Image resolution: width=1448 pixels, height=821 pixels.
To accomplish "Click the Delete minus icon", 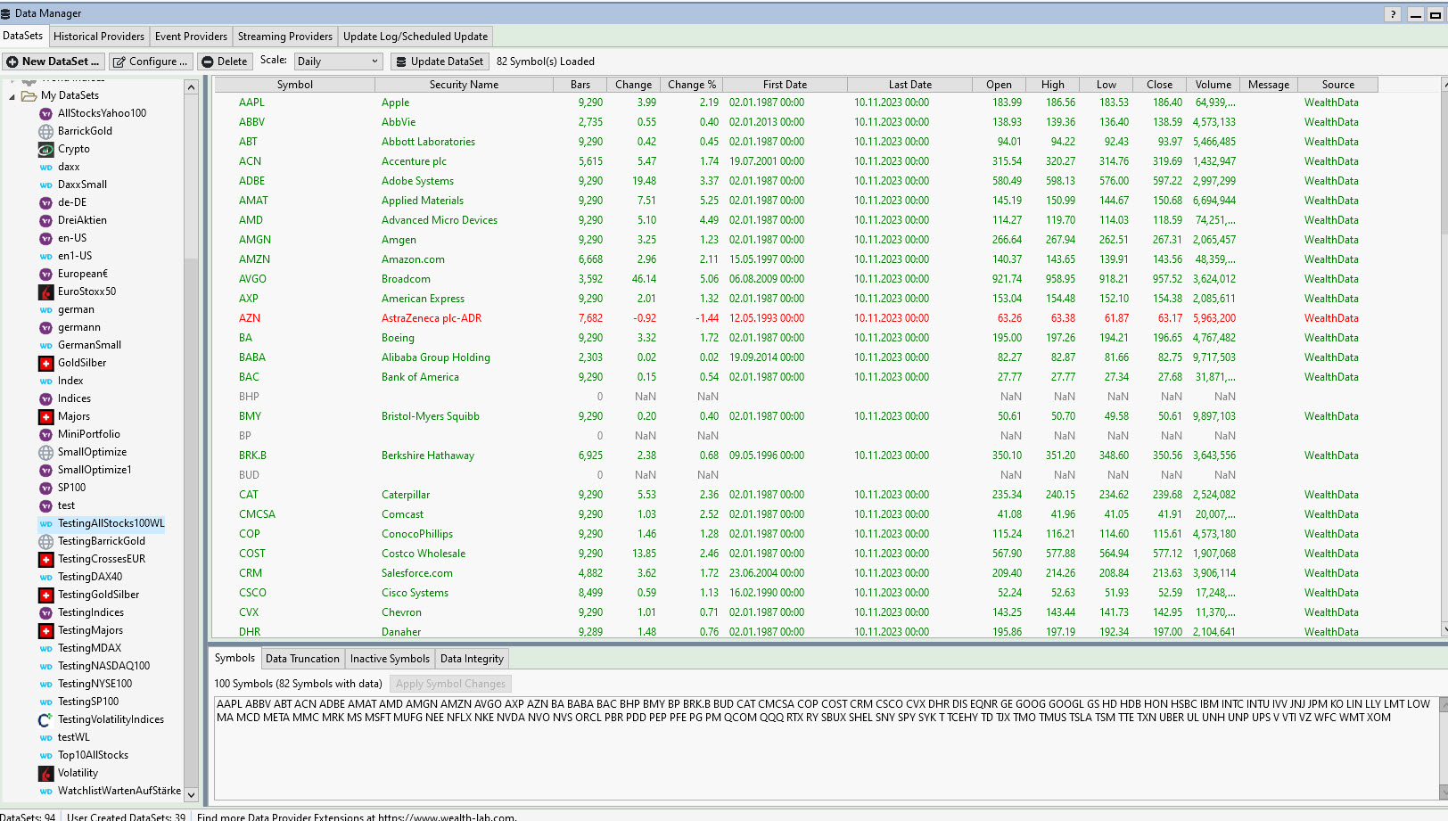I will point(207,62).
